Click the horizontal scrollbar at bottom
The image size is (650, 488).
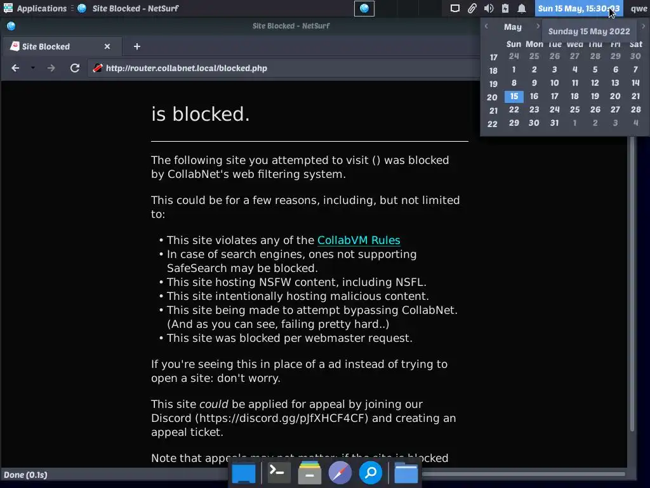tap(523, 474)
